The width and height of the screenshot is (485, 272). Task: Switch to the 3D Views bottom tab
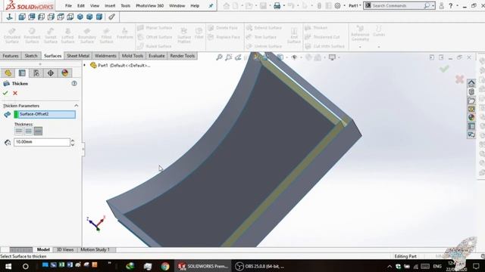tap(65, 249)
